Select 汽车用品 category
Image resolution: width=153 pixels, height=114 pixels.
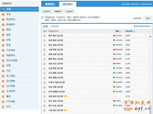(19, 50)
